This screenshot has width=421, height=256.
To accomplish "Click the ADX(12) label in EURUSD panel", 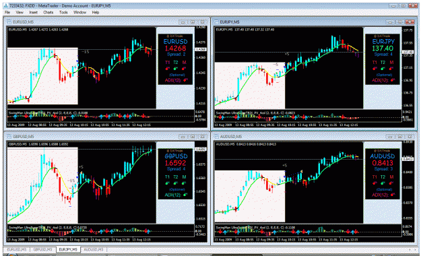I will pyautogui.click(x=173, y=80).
